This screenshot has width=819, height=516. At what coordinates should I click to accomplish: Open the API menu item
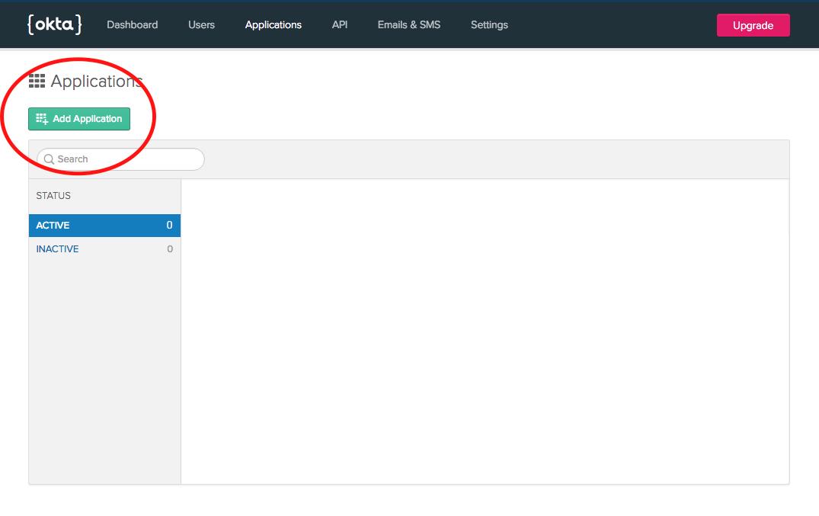point(340,25)
